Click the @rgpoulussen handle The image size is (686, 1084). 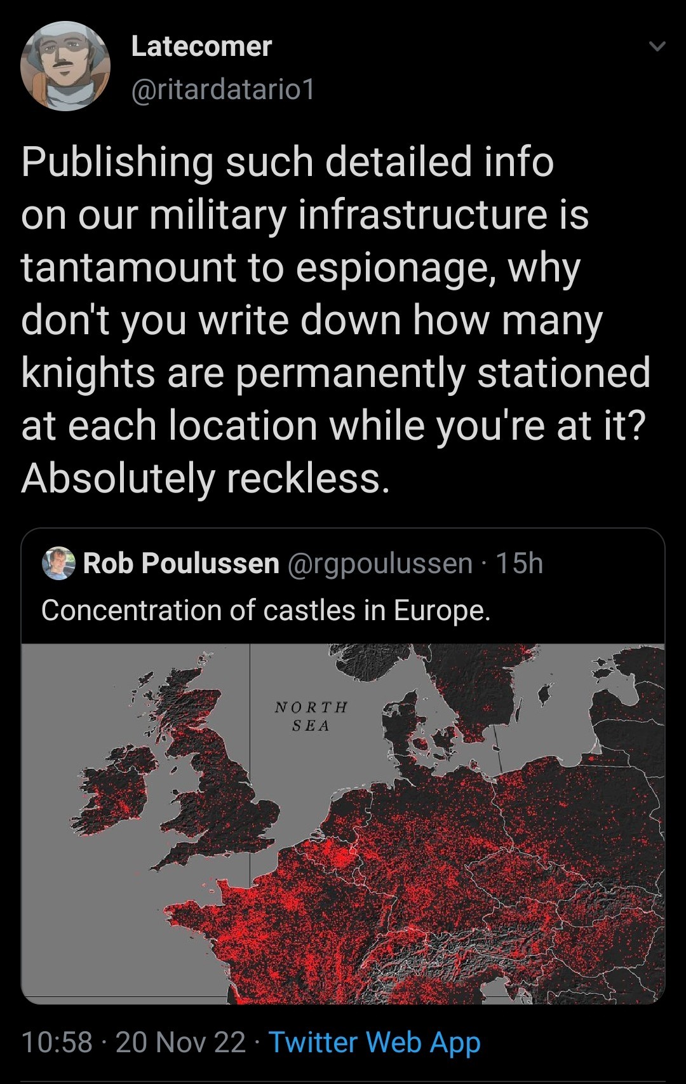click(x=380, y=563)
